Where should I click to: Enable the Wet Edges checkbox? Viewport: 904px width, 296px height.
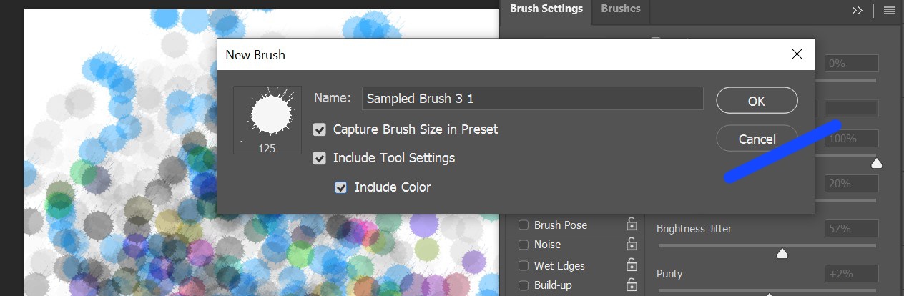click(x=524, y=265)
